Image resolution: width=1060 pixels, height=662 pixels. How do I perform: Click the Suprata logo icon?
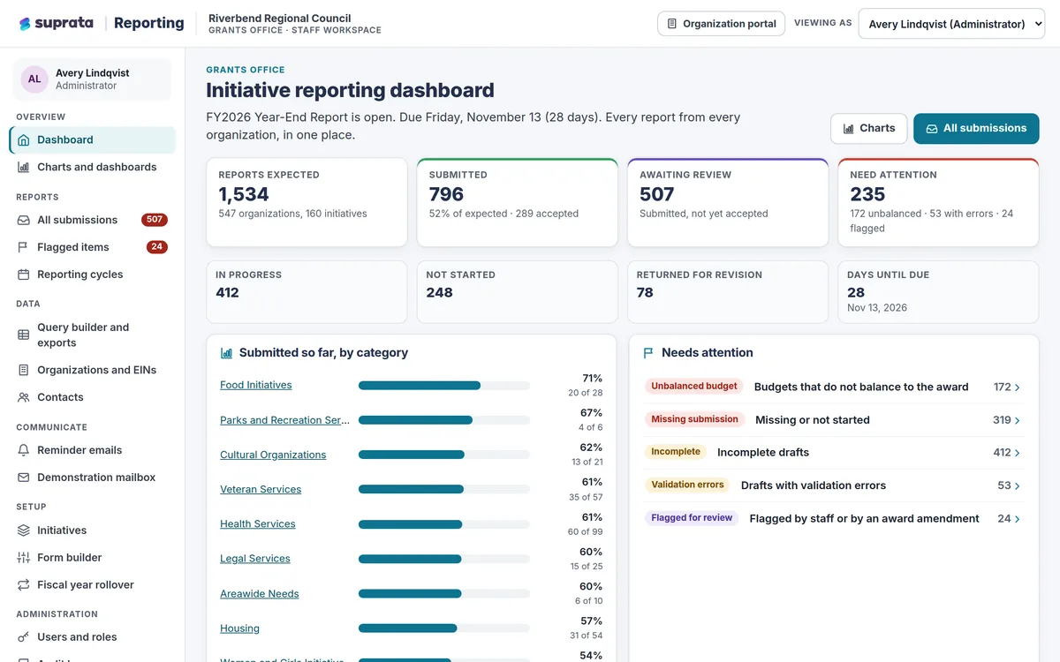[25, 24]
